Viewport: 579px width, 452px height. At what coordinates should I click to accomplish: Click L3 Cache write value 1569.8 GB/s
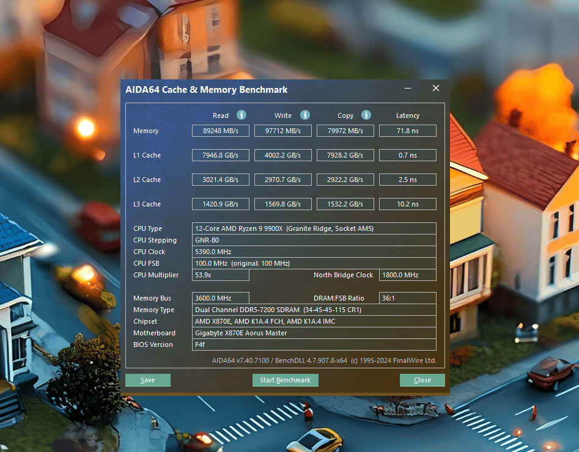pyautogui.click(x=283, y=203)
